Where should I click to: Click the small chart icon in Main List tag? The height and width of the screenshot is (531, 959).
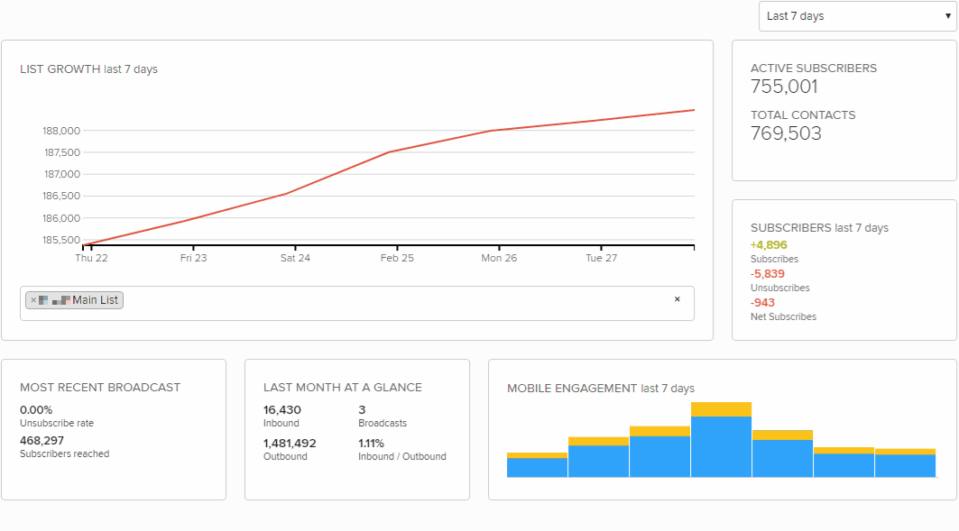[60, 301]
